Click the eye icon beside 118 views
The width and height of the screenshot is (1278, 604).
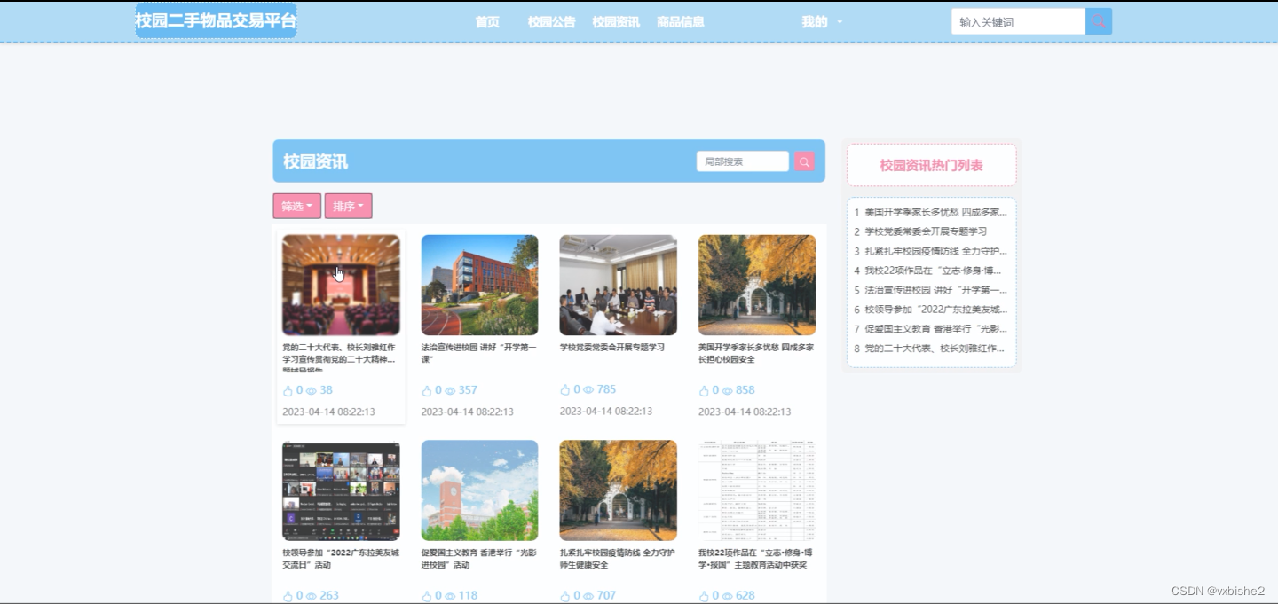click(x=450, y=596)
